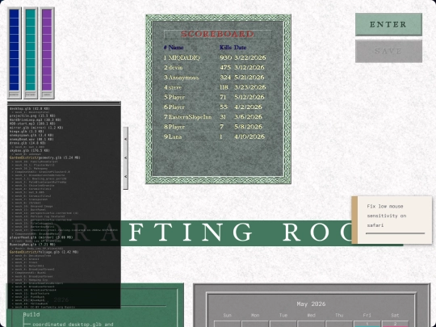This screenshot has height=327, width=436.
Task: Select hinge.glb in the terminal listing
Action: [x=27, y=132]
